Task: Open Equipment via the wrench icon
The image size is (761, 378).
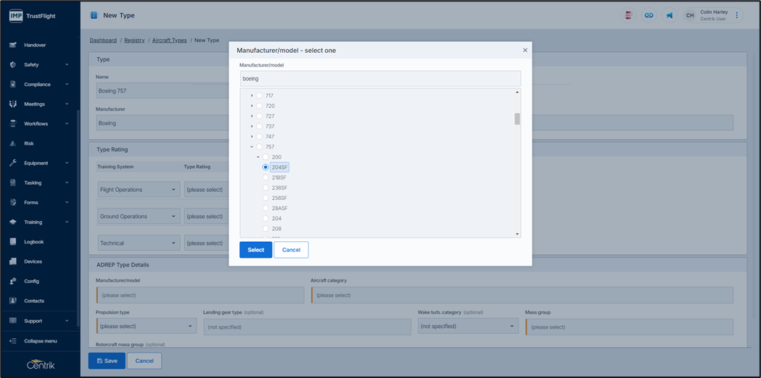Action: pyautogui.click(x=13, y=163)
